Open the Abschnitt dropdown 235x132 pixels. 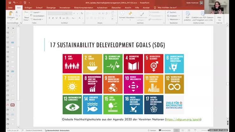tap(38, 19)
